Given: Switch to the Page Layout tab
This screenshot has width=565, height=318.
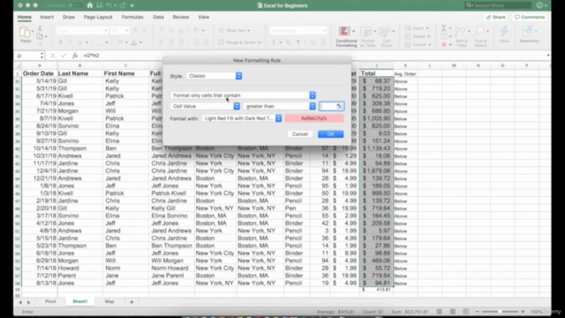Looking at the screenshot, I should point(98,17).
